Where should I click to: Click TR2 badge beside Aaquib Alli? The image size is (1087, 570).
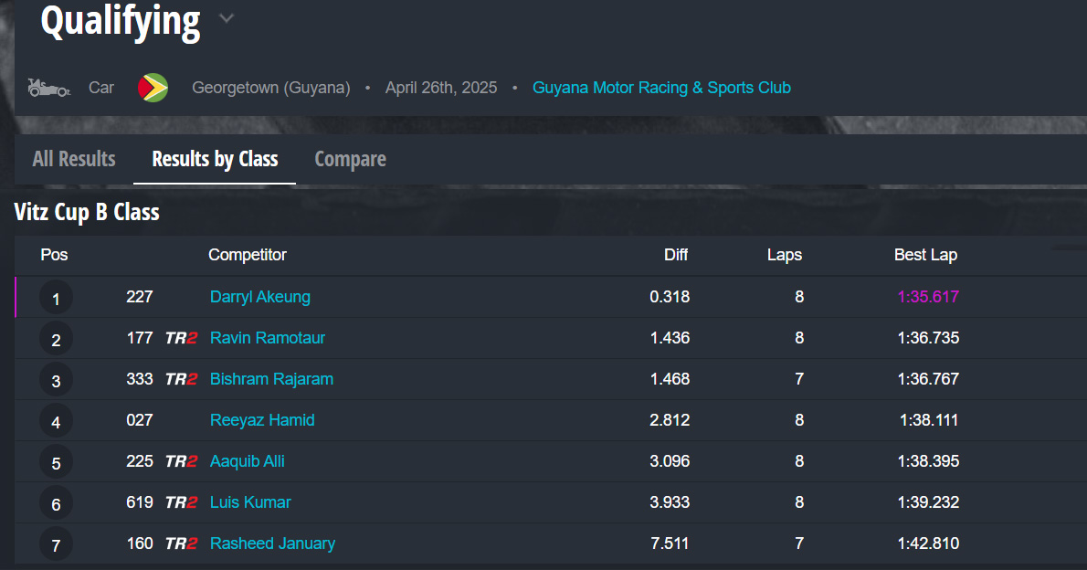[x=181, y=461]
